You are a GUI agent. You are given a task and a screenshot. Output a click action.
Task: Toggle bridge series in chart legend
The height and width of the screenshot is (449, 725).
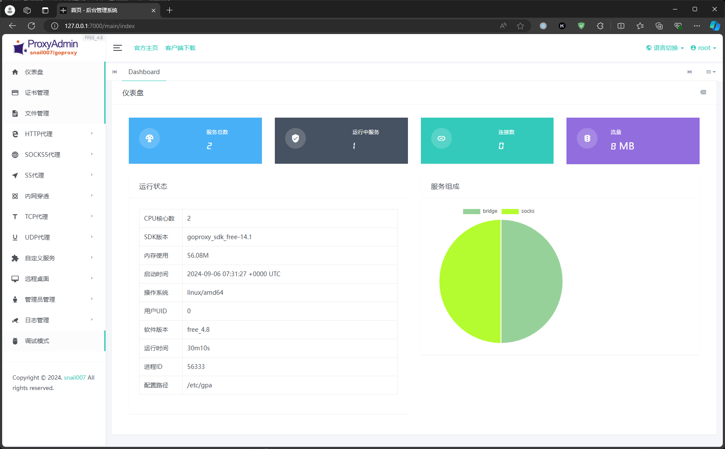[480, 211]
